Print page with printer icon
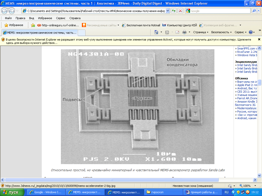This screenshot has height=196, width=262. (184, 32)
